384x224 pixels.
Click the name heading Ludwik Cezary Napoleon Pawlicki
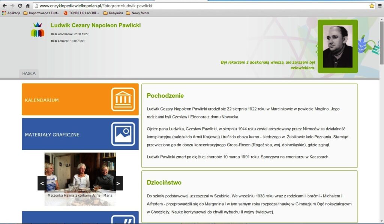coord(96,25)
